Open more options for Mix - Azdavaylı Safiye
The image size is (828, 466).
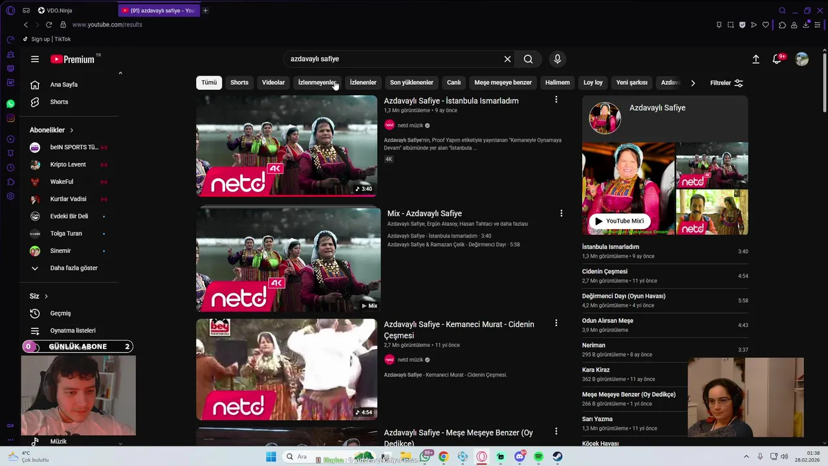[561, 213]
